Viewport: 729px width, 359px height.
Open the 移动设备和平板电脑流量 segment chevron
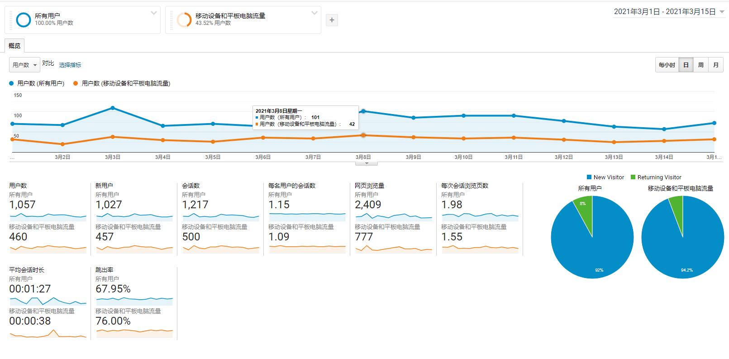(314, 13)
